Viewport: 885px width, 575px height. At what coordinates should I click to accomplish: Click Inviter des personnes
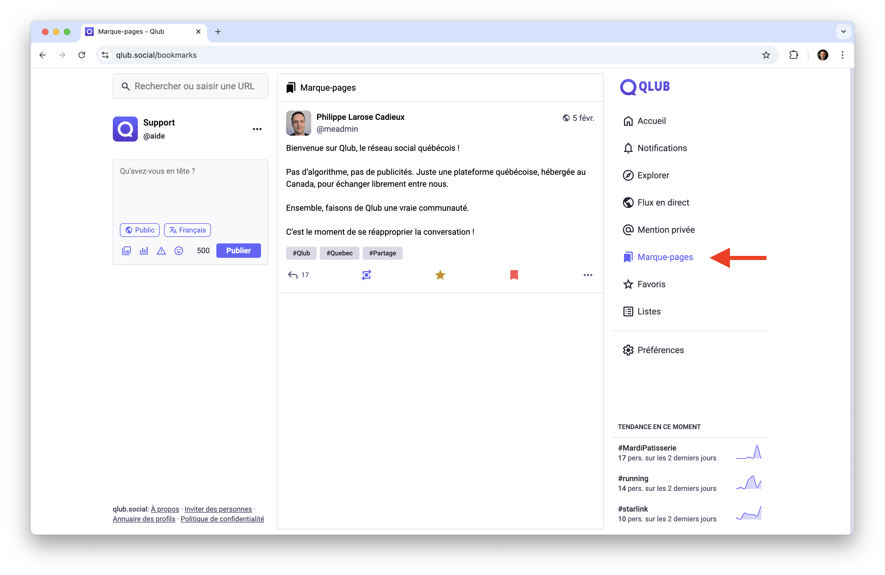pos(218,509)
